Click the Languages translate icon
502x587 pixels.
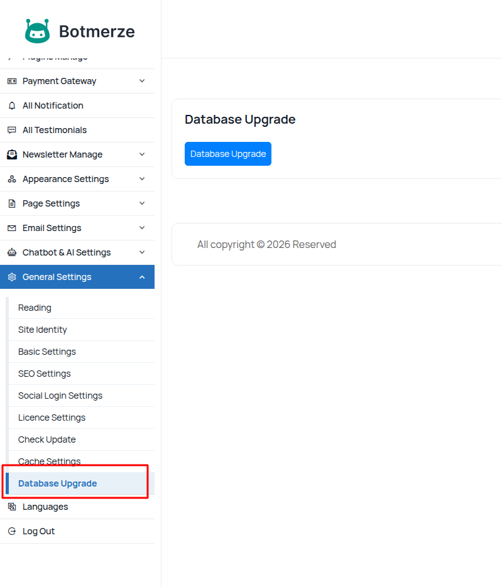click(x=12, y=507)
